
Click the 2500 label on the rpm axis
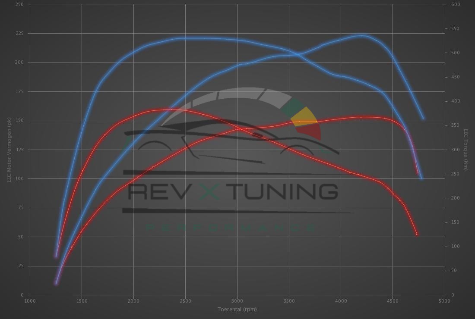coord(185,301)
